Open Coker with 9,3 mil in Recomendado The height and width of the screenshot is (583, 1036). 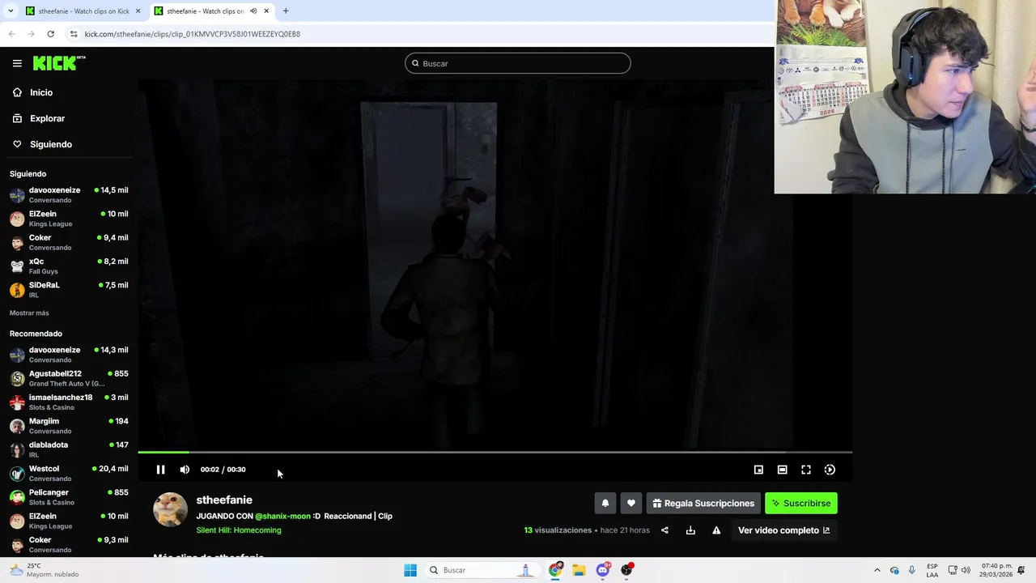pyautogui.click(x=69, y=544)
